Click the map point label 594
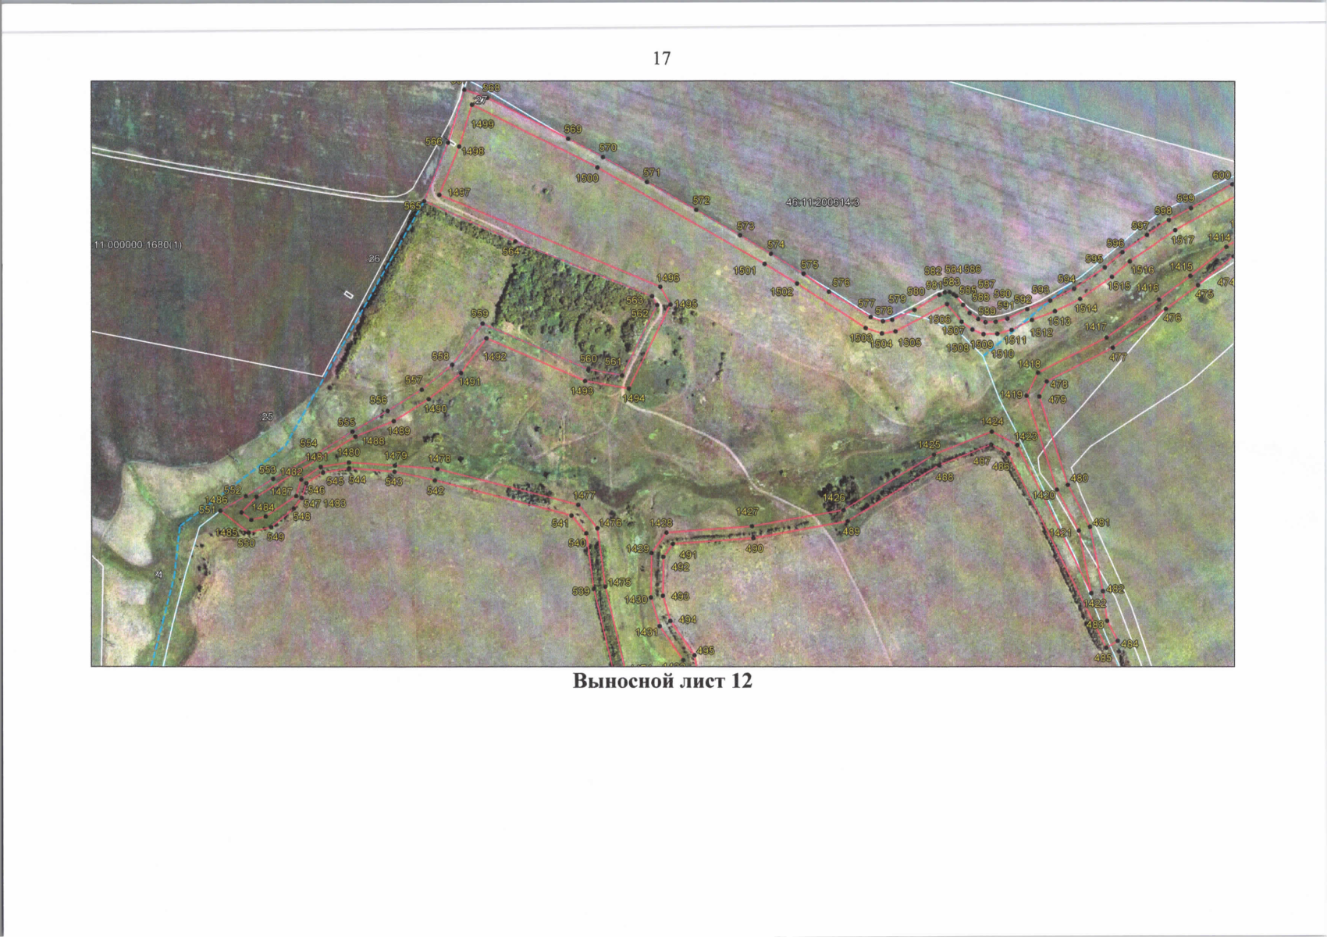The height and width of the screenshot is (937, 1327). [1066, 280]
